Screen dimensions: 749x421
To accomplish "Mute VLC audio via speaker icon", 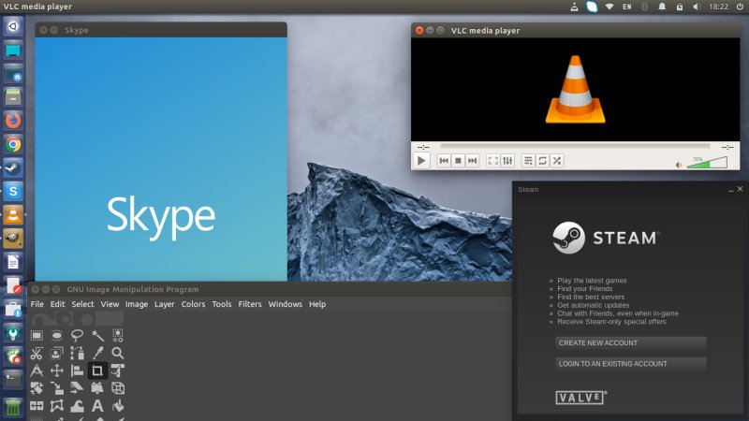I will point(680,165).
